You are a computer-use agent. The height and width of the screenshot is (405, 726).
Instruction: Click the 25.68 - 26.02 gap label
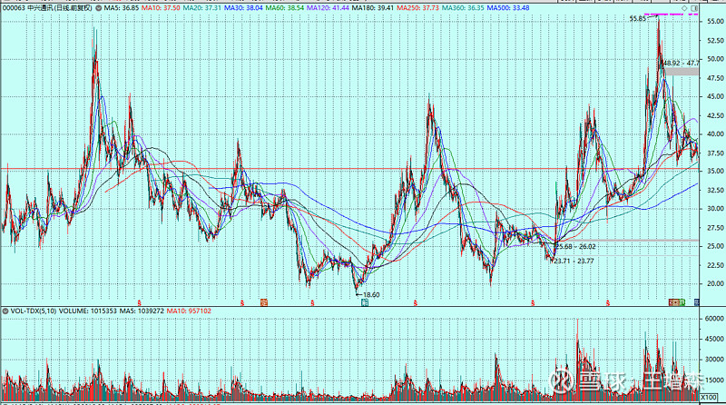coord(576,246)
